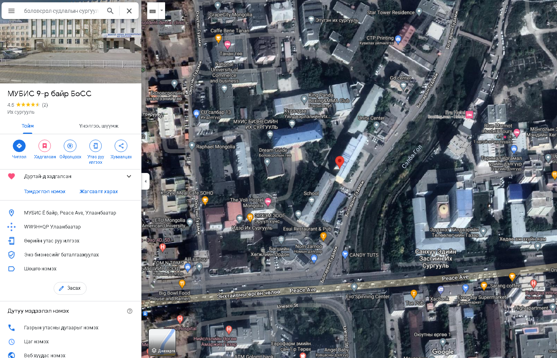Click Тэмдэглэл нэмэх link

pyautogui.click(x=45, y=192)
